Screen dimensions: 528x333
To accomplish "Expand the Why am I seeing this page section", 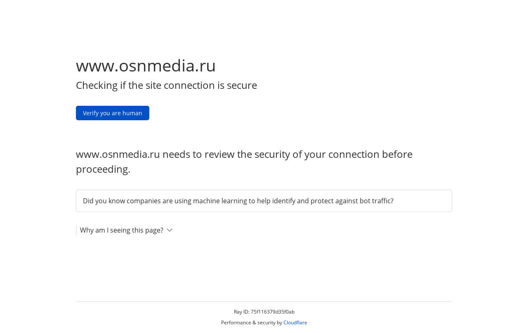I will click(122, 230).
